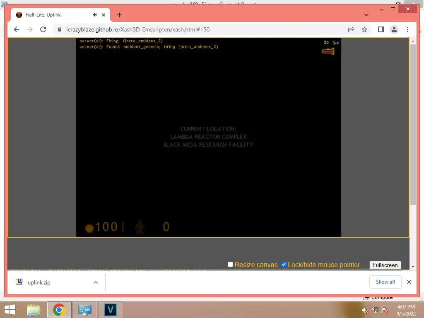Click the page scrollbar up arrow
The image size is (424, 318).
click(413, 41)
